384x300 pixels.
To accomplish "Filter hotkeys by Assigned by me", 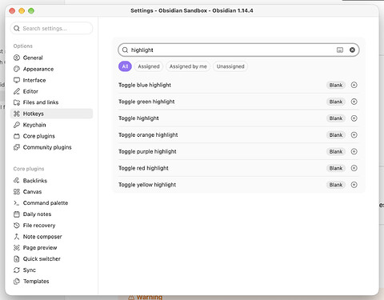I will (x=188, y=66).
